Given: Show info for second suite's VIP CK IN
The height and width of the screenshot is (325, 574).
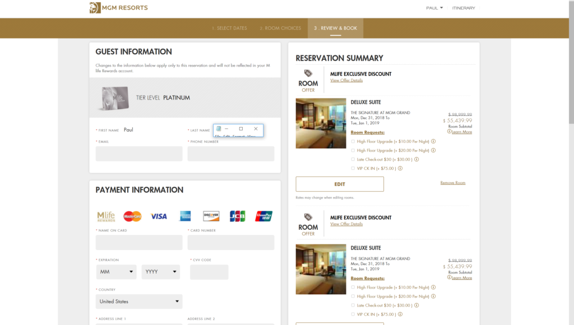Looking at the screenshot, I should 400,314.
